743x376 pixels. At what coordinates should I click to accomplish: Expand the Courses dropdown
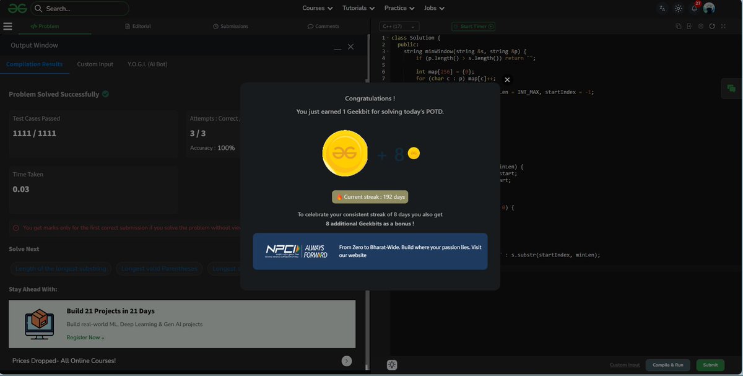point(317,8)
